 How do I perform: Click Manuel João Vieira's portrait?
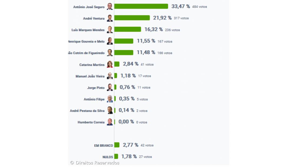[110, 76]
